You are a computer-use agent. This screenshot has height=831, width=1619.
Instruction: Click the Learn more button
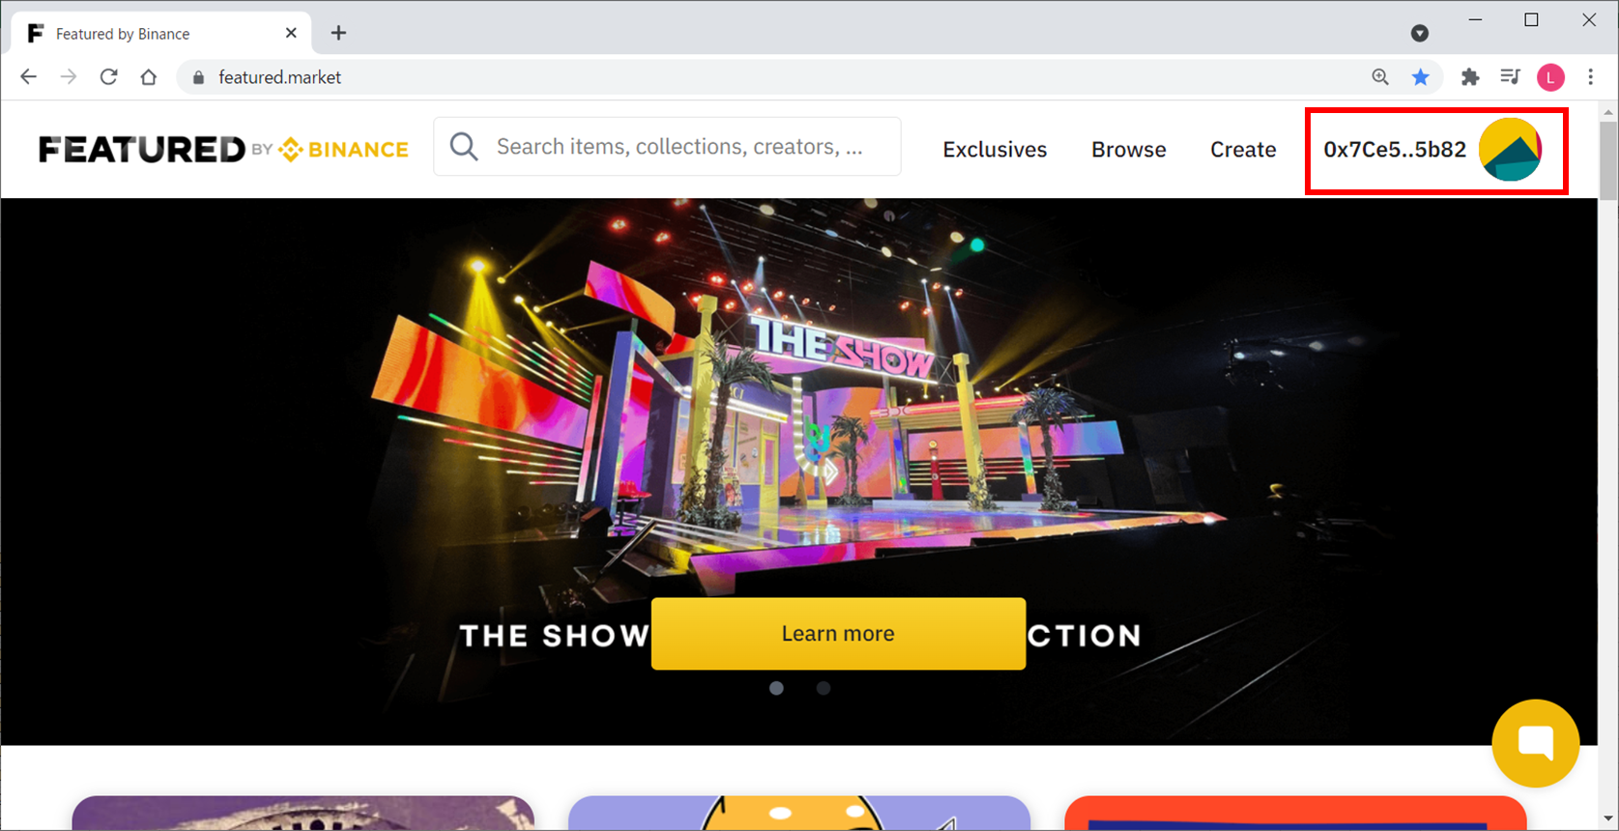(838, 634)
